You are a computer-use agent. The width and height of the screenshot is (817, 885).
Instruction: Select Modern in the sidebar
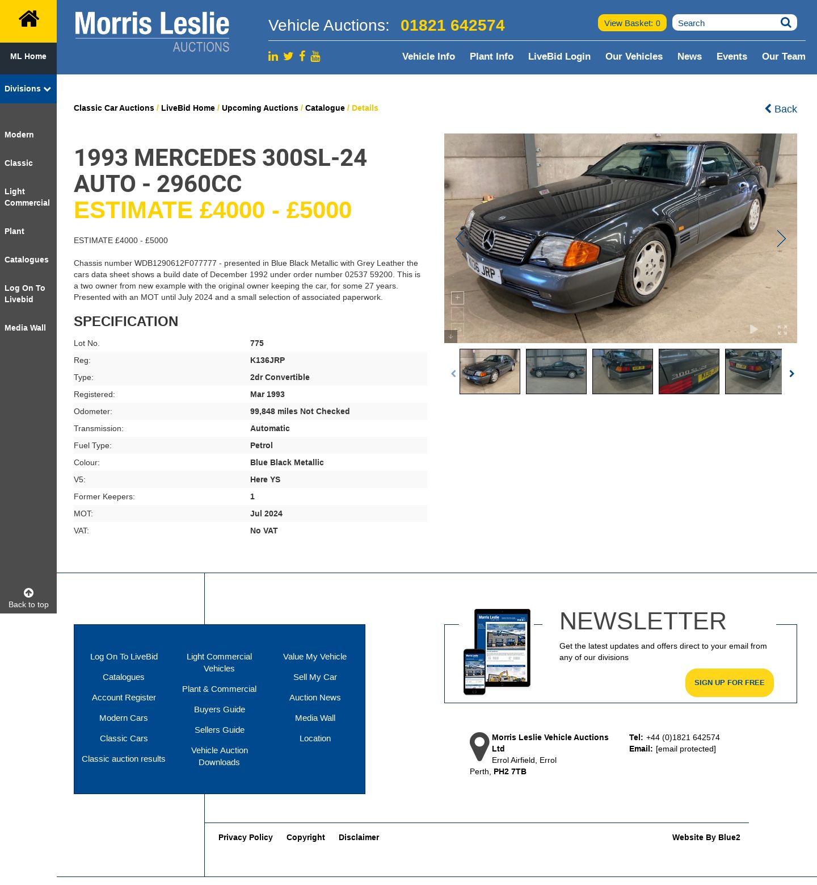pyautogui.click(x=19, y=135)
